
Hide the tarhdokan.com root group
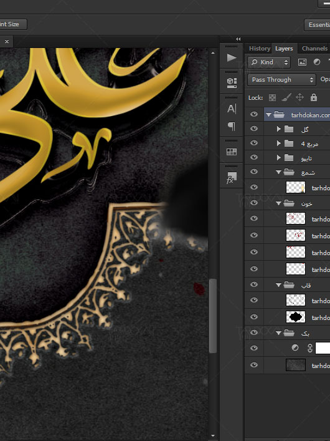[254, 114]
